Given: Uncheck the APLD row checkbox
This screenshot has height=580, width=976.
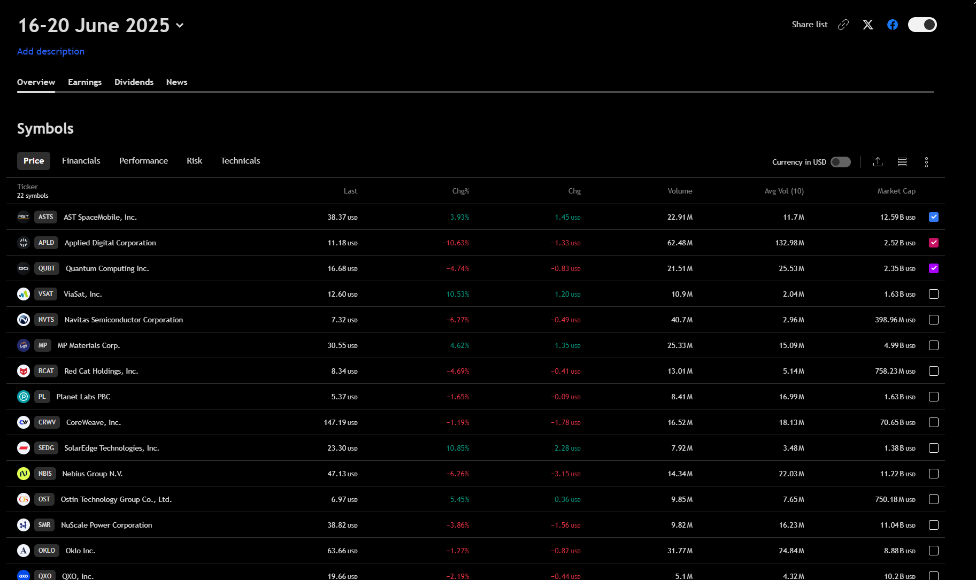Looking at the screenshot, I should (x=934, y=243).
